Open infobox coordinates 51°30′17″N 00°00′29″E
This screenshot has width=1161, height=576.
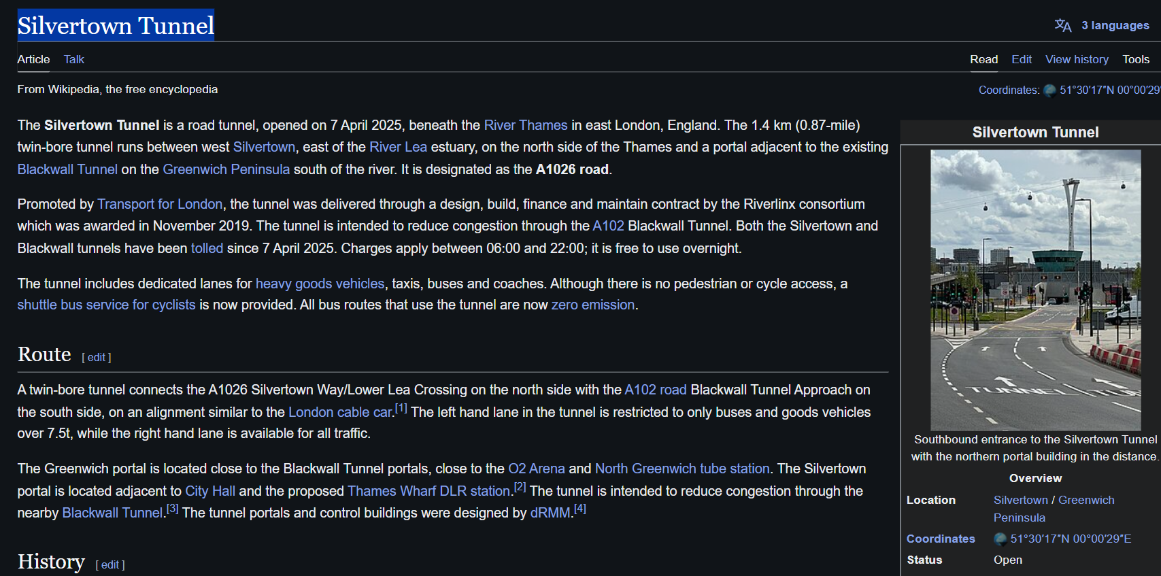(x=1071, y=539)
